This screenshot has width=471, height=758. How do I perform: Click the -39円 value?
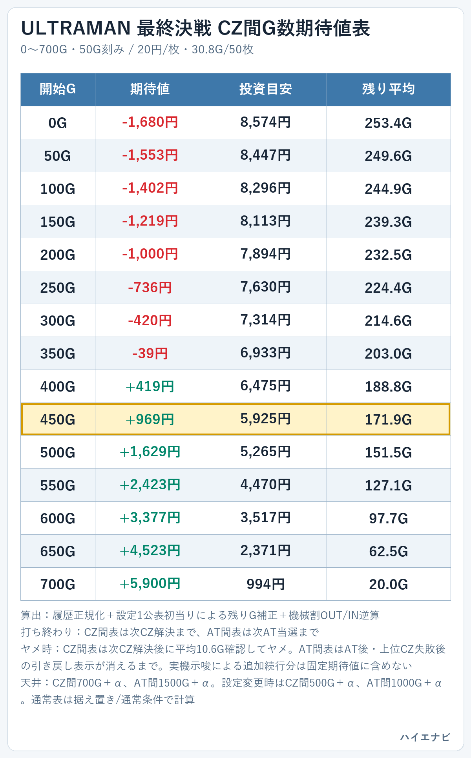(x=150, y=354)
